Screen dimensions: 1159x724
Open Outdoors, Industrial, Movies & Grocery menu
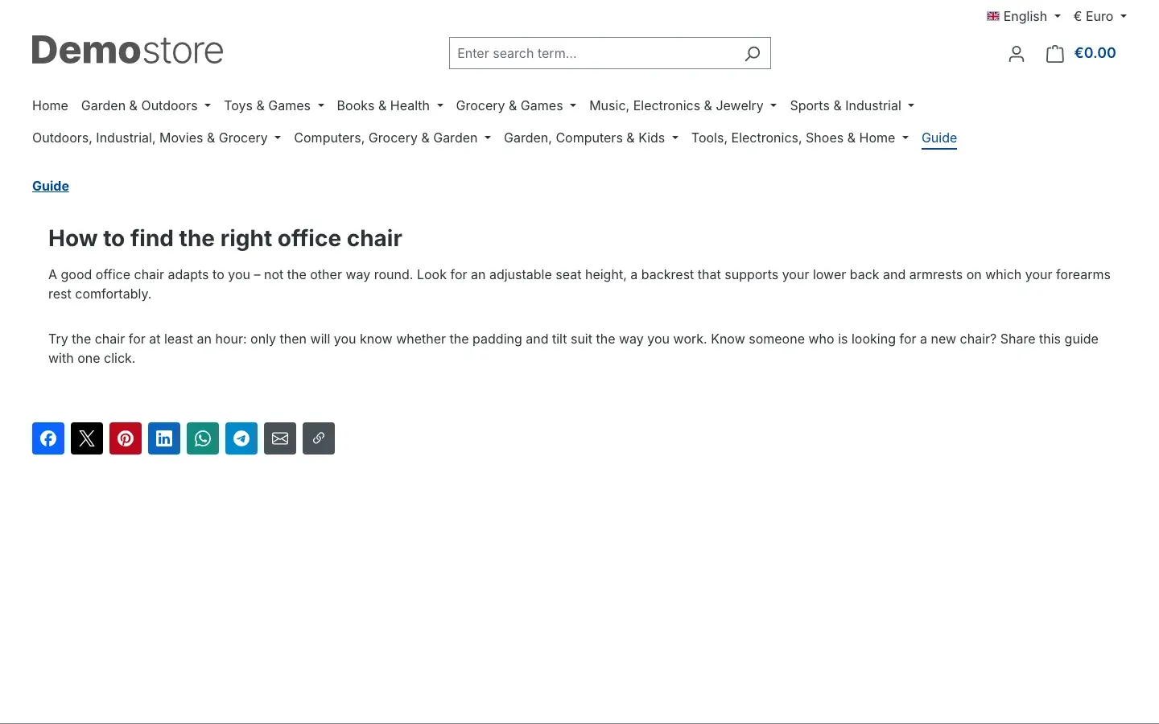(x=156, y=138)
